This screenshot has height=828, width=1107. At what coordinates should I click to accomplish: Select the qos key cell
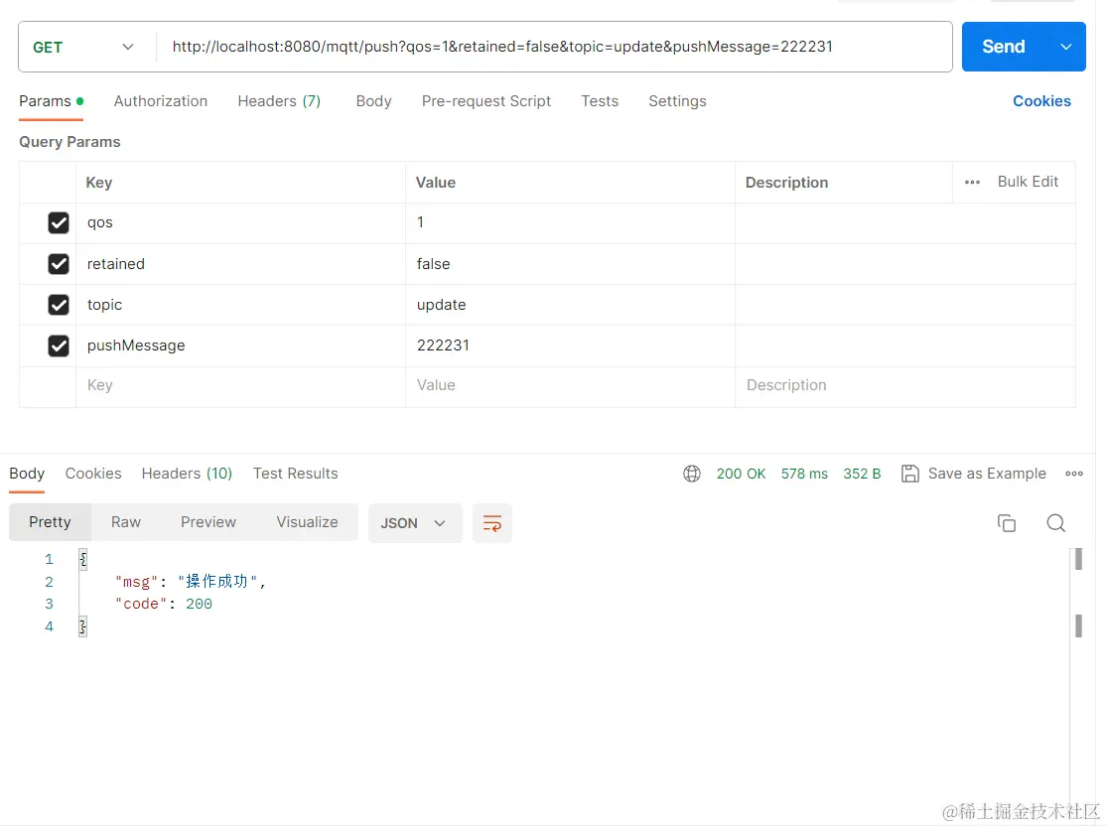coord(240,223)
